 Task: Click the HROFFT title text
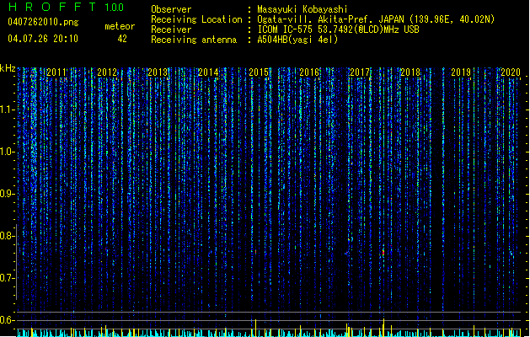click(x=52, y=7)
